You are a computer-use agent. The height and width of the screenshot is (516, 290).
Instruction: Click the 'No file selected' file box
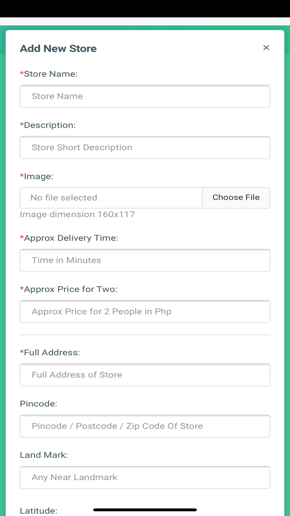coord(111,198)
